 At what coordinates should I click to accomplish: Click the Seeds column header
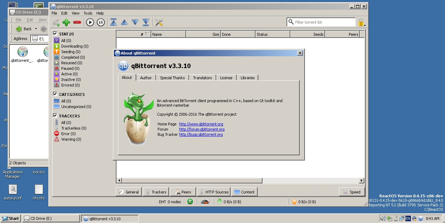(x=307, y=34)
